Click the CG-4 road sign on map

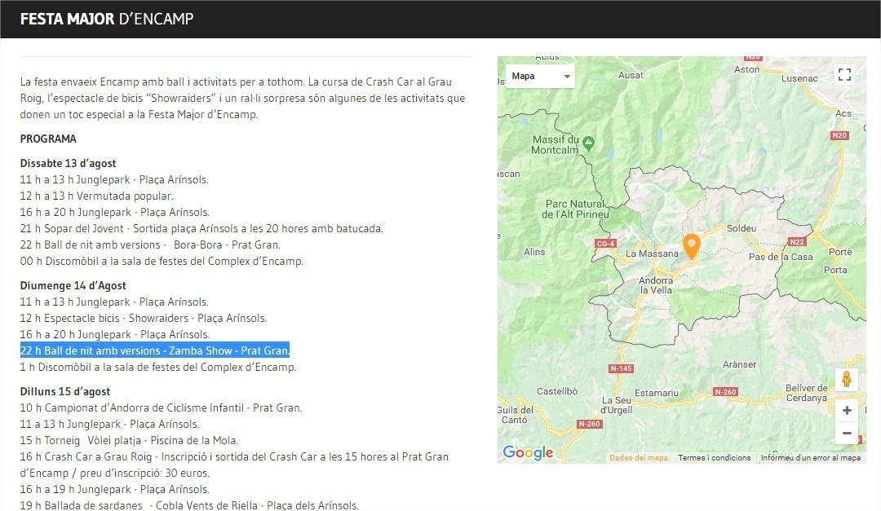[605, 243]
